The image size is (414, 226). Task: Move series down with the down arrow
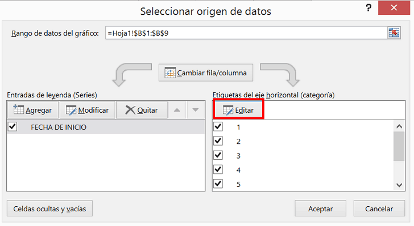(196, 110)
